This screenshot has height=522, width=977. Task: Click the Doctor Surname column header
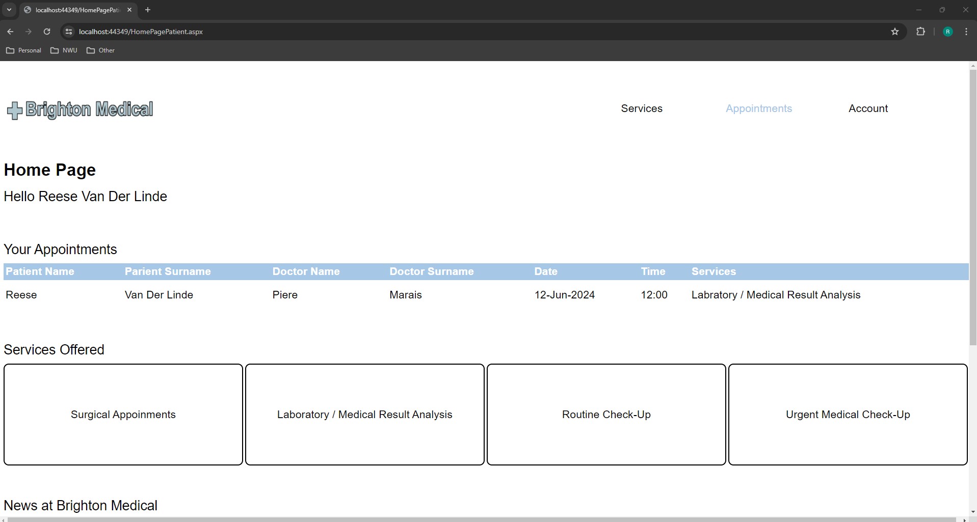432,271
